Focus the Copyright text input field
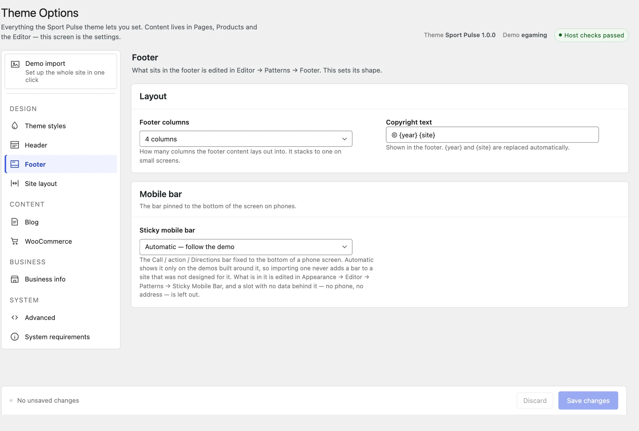Viewport: 639px width, 431px height. [492, 135]
